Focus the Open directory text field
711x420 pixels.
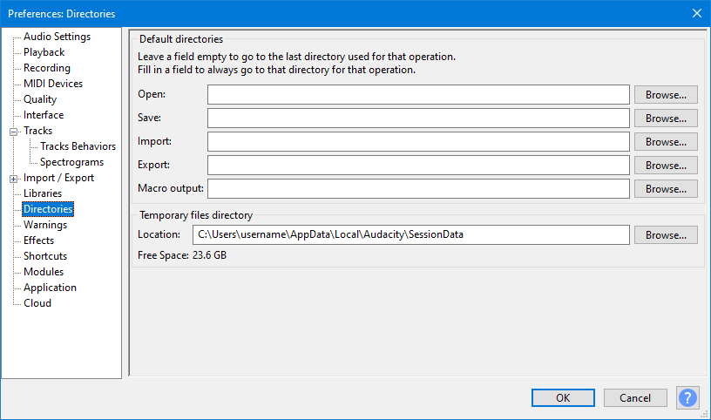(x=418, y=95)
